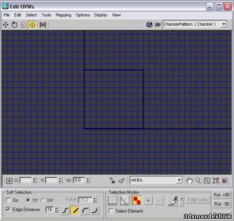Screen dimensions: 234x221
Task: Uncheck the Edge Distance checkbox
Action: 8,209
